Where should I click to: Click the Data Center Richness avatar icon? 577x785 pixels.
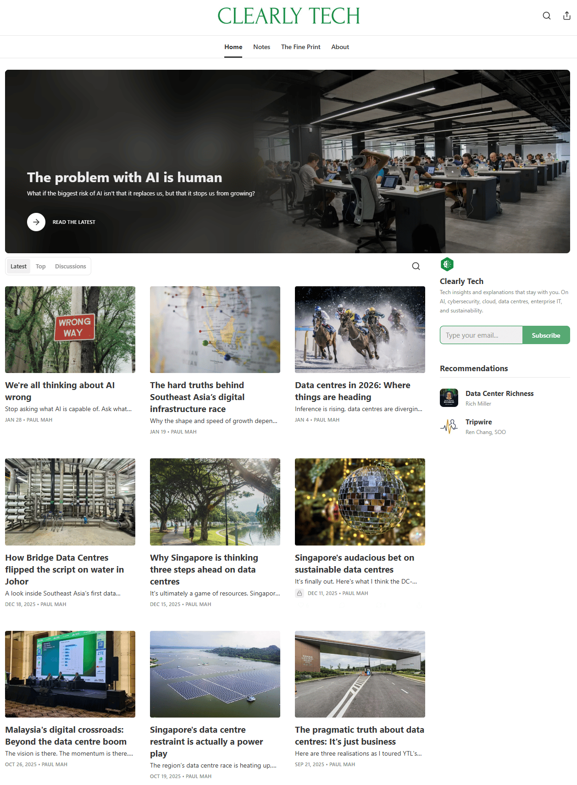click(x=449, y=398)
